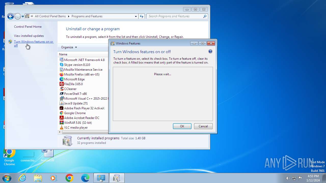Click the FileZilla 3.65.0 icon
Viewport: 326px width, 183px height.
[61, 84]
